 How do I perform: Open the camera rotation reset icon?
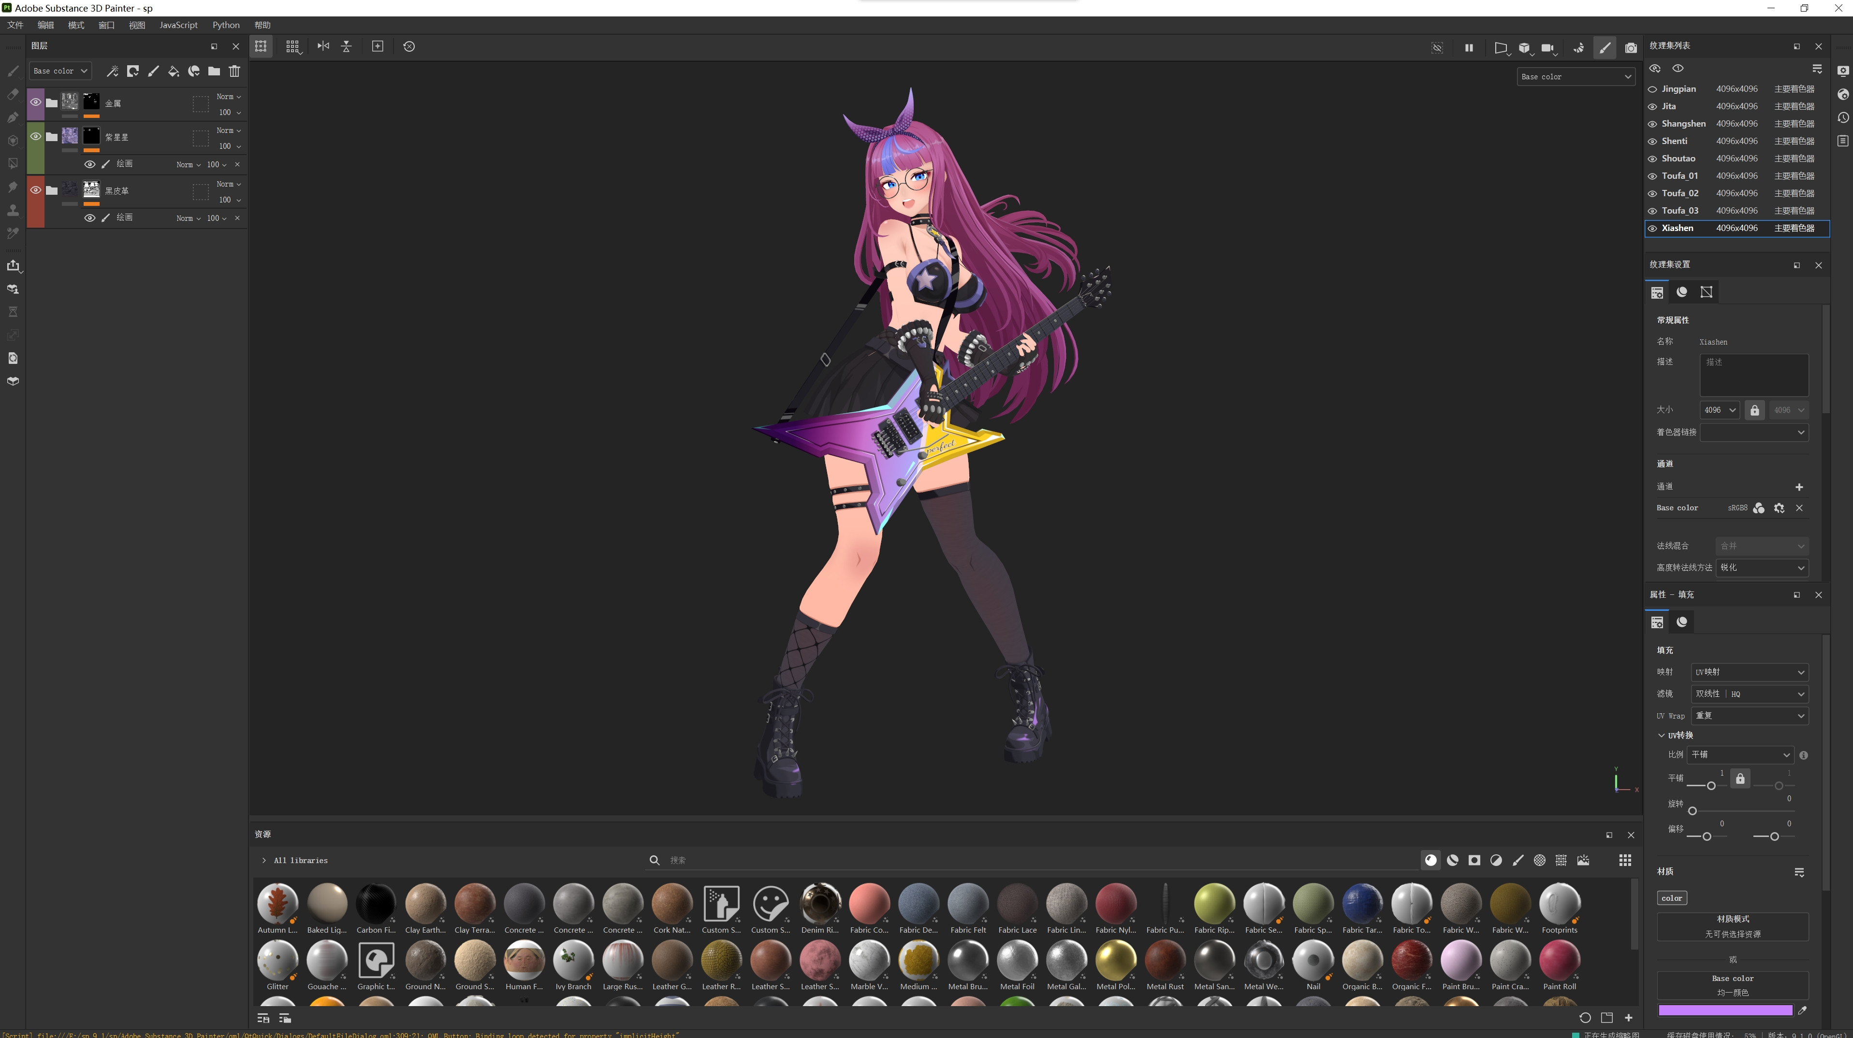(409, 46)
